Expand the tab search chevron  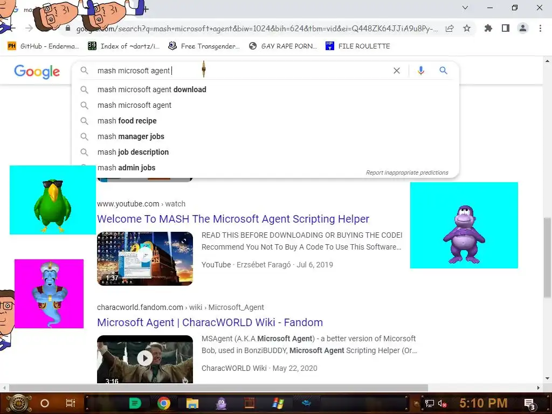click(x=465, y=8)
